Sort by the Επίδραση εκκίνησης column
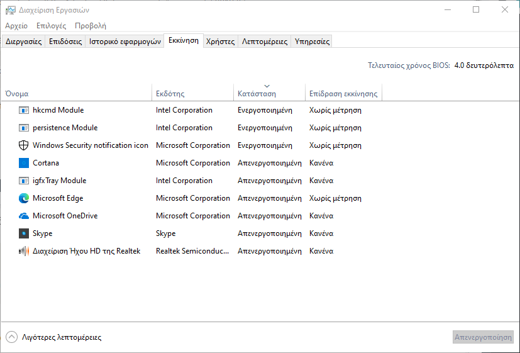This screenshot has height=353, width=520. pos(343,94)
